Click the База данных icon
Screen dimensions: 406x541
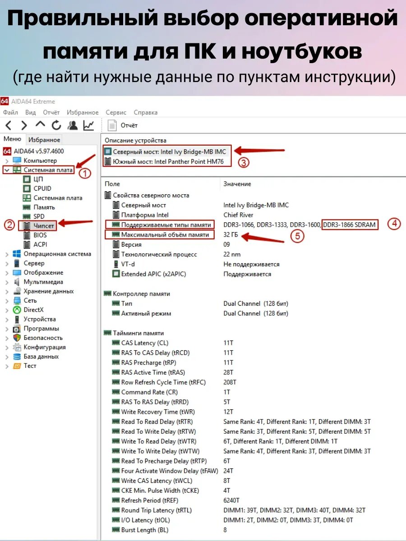tap(17, 357)
